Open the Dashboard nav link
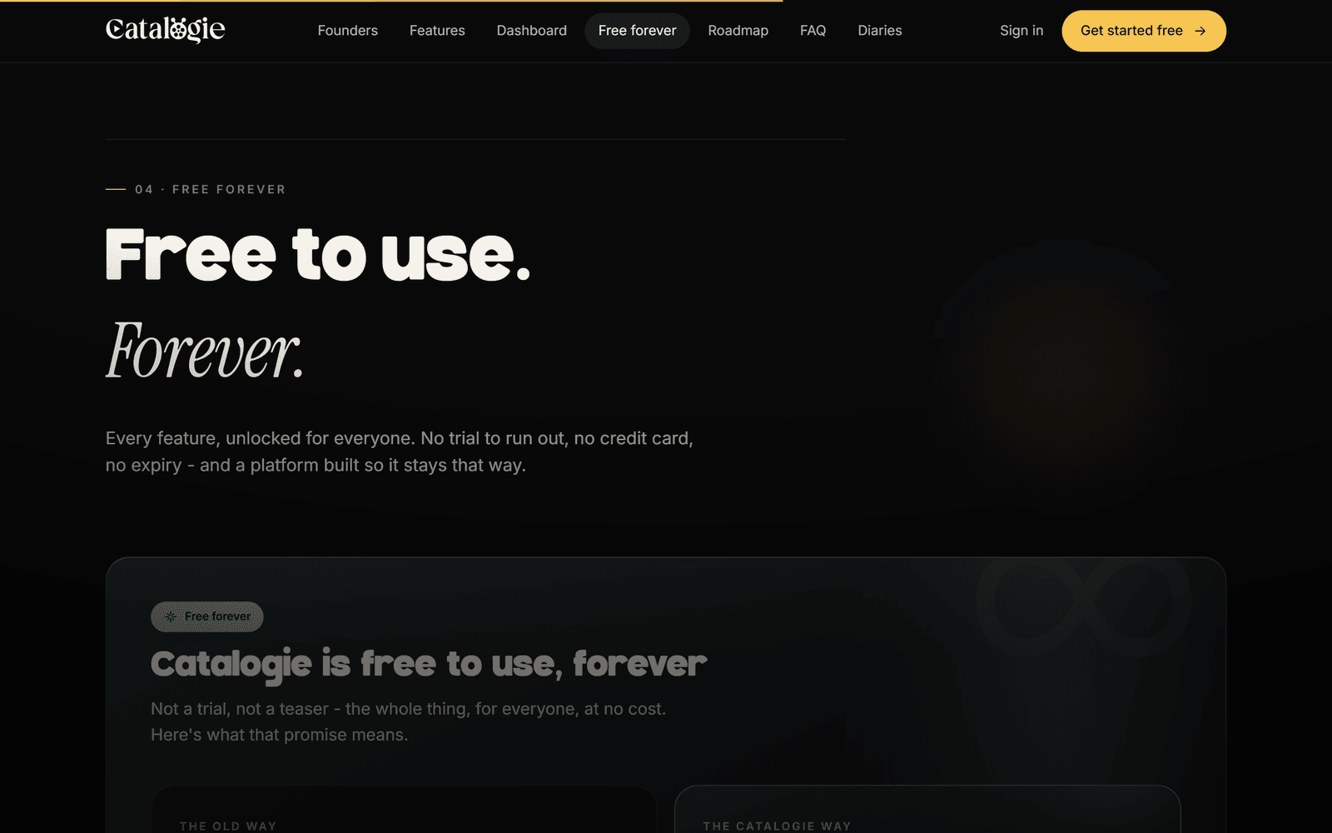Image resolution: width=1332 pixels, height=833 pixels. 532,31
